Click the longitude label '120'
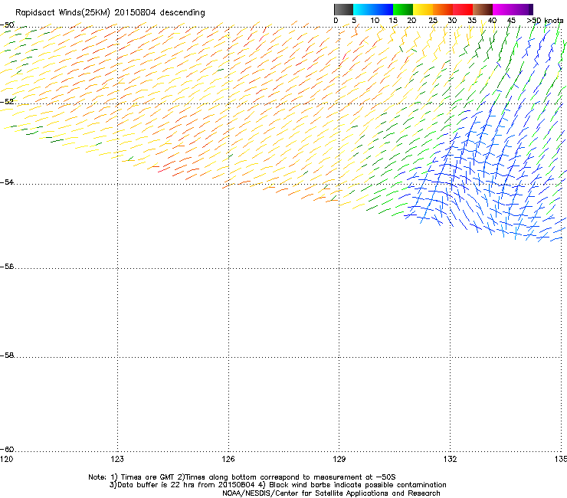Viewport: 567px width, 498px height. [6, 459]
